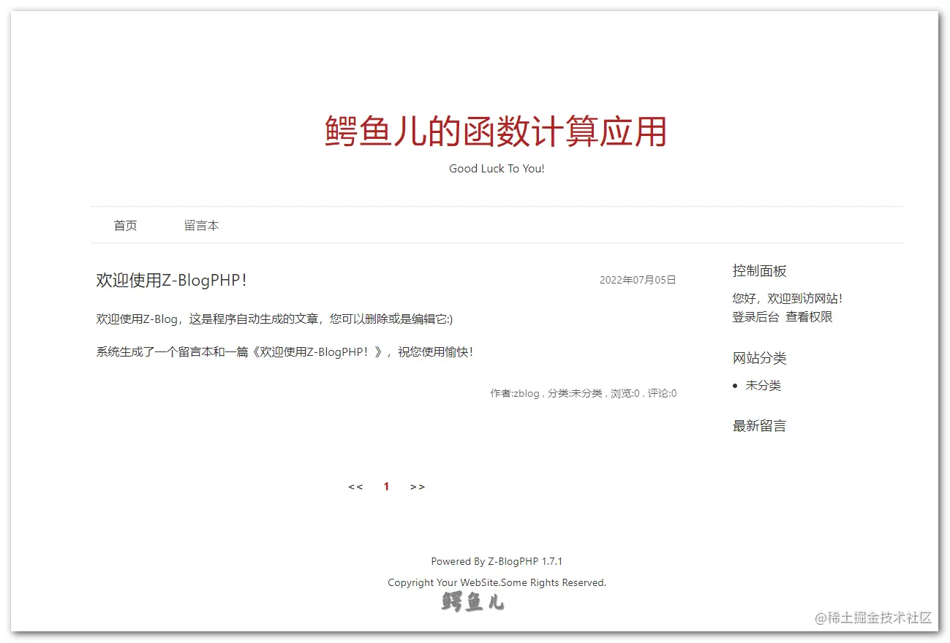Image resolution: width=950 pixels, height=643 pixels.
Task: Go to next page via >> pager
Action: pos(418,487)
